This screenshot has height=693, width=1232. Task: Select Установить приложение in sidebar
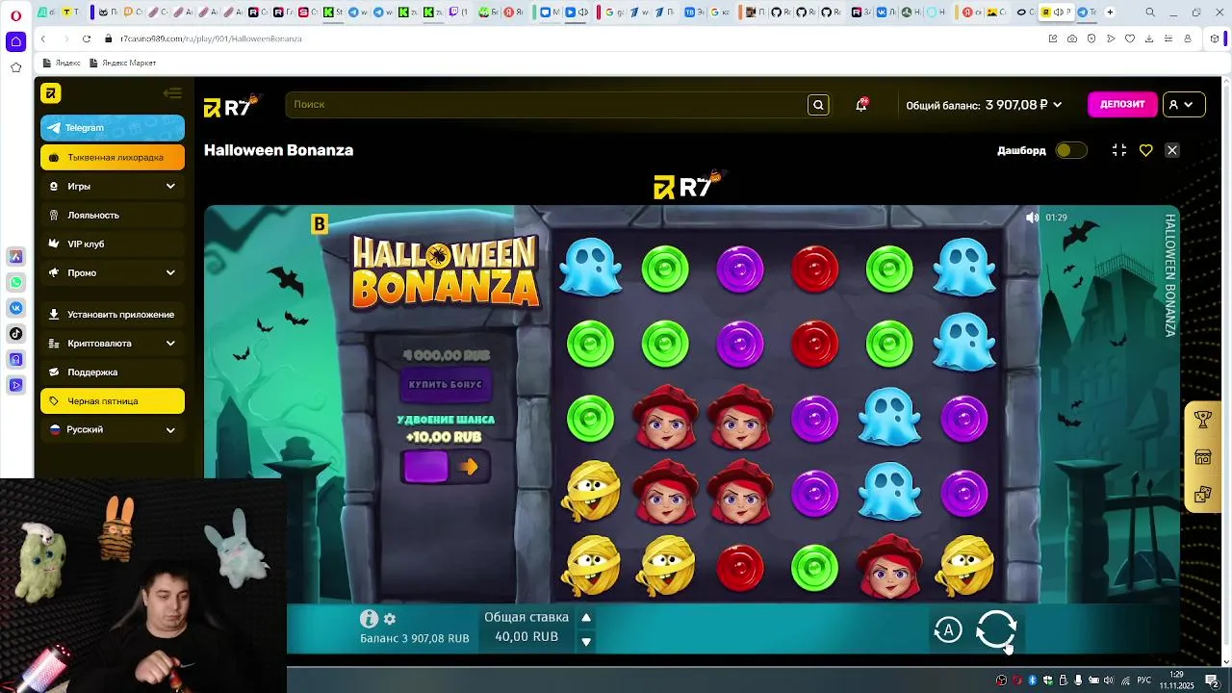click(x=113, y=314)
